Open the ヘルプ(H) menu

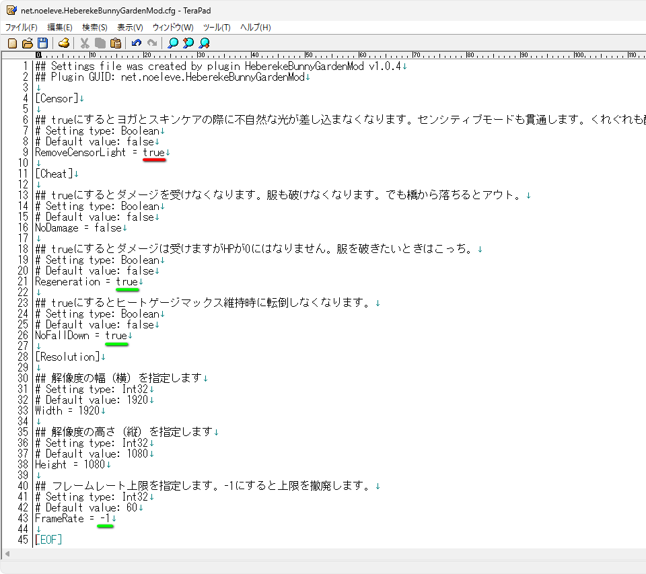(x=256, y=28)
